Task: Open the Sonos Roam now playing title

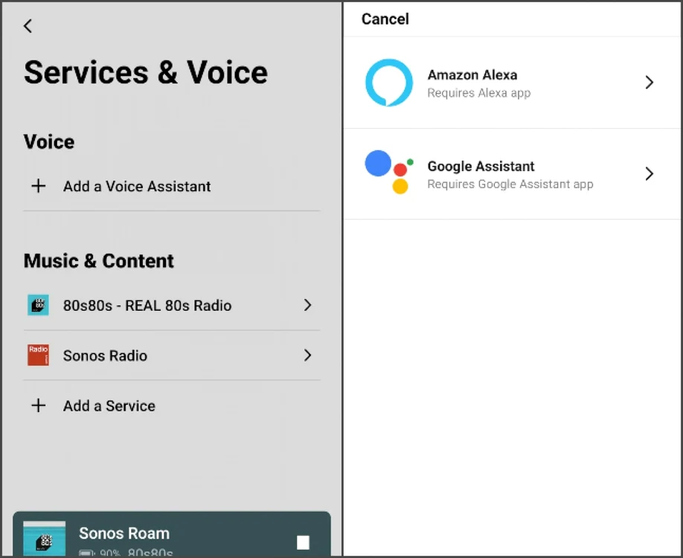Action: (124, 533)
